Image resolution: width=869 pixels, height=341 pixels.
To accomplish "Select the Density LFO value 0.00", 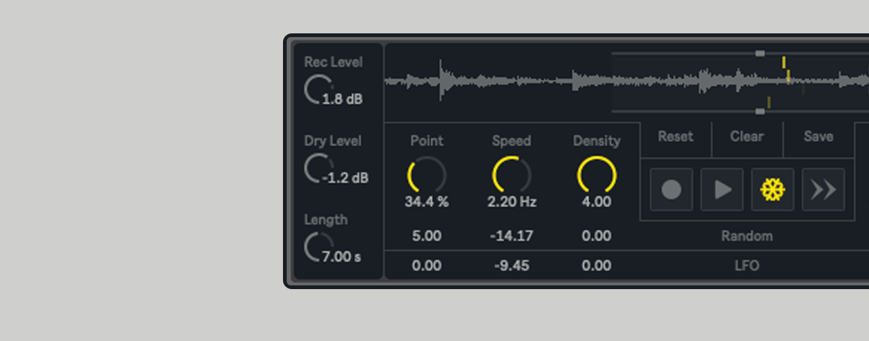I will [596, 265].
